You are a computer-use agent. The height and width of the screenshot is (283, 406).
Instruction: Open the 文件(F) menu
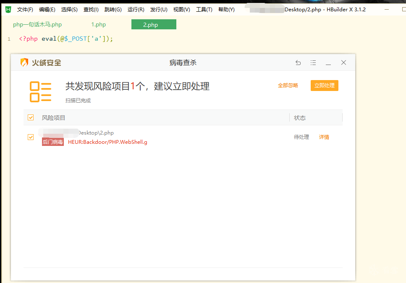tap(25, 10)
